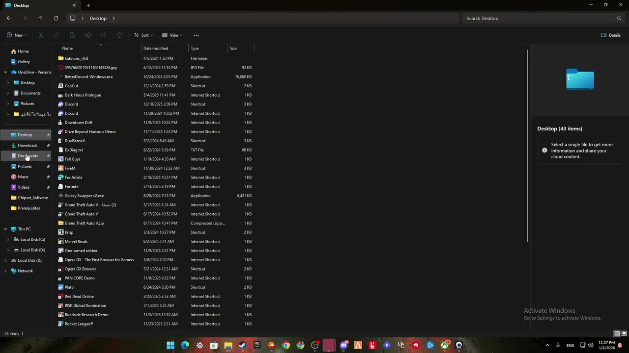The height and width of the screenshot is (353, 629).
Task: Expand the This PC tree node
Action: [5, 229]
